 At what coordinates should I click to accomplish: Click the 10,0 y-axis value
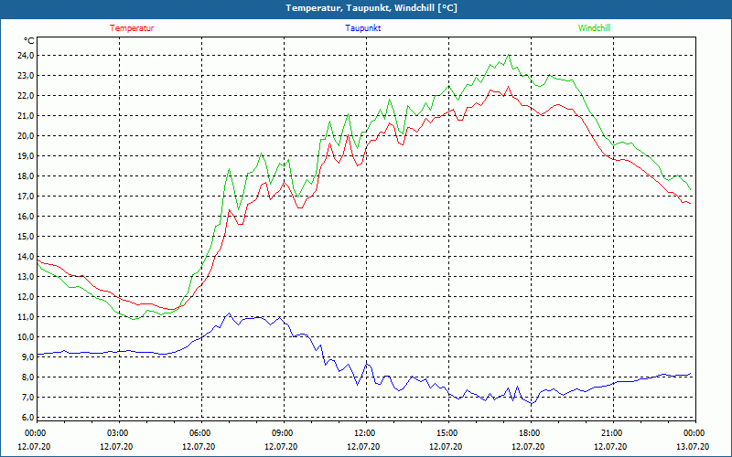click(x=26, y=337)
